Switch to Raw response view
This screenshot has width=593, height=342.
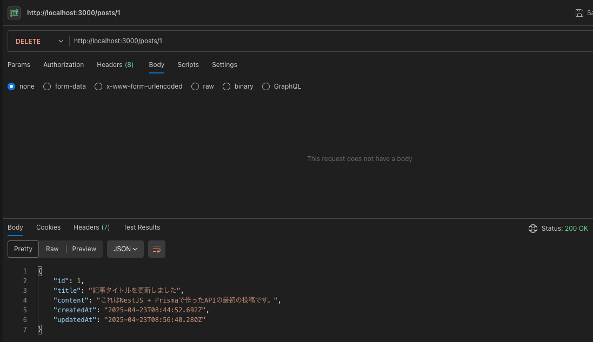point(52,249)
